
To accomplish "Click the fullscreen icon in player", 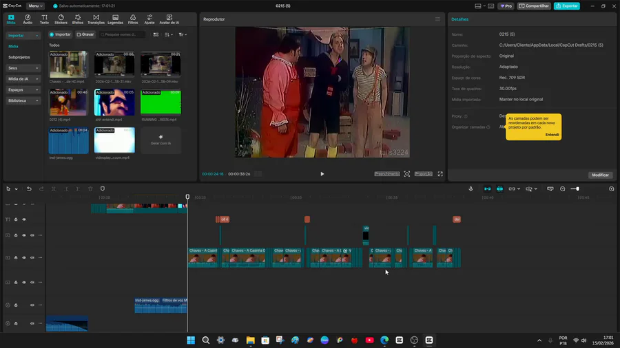I will click(440, 174).
